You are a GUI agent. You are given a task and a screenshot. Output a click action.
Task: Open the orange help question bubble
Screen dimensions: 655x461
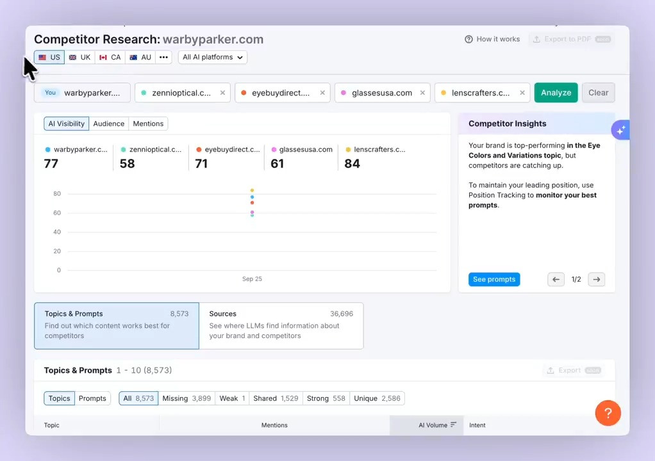point(608,413)
